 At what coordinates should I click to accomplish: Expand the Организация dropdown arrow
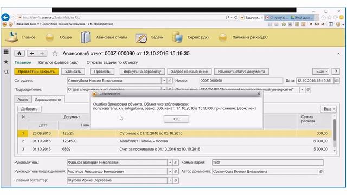(x=303, y=89)
